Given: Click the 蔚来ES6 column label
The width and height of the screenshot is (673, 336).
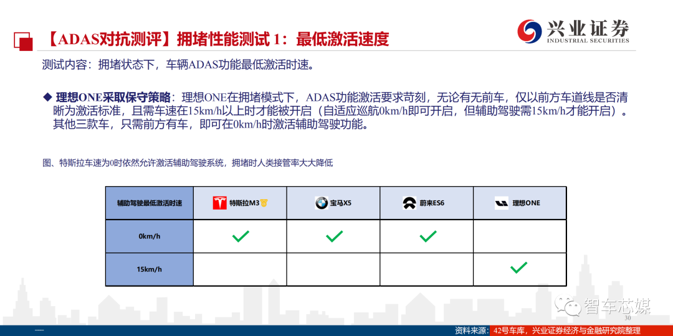Looking at the screenshot, I should (x=431, y=203).
